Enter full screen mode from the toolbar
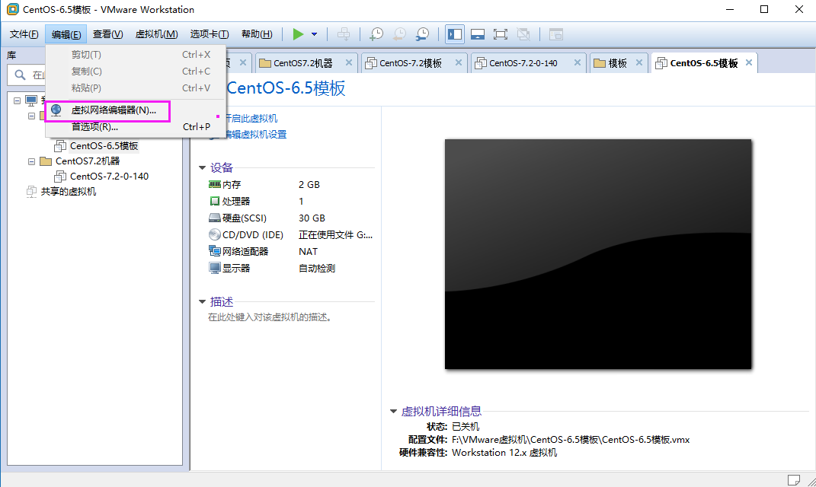The height and width of the screenshot is (487, 816). 501,34
